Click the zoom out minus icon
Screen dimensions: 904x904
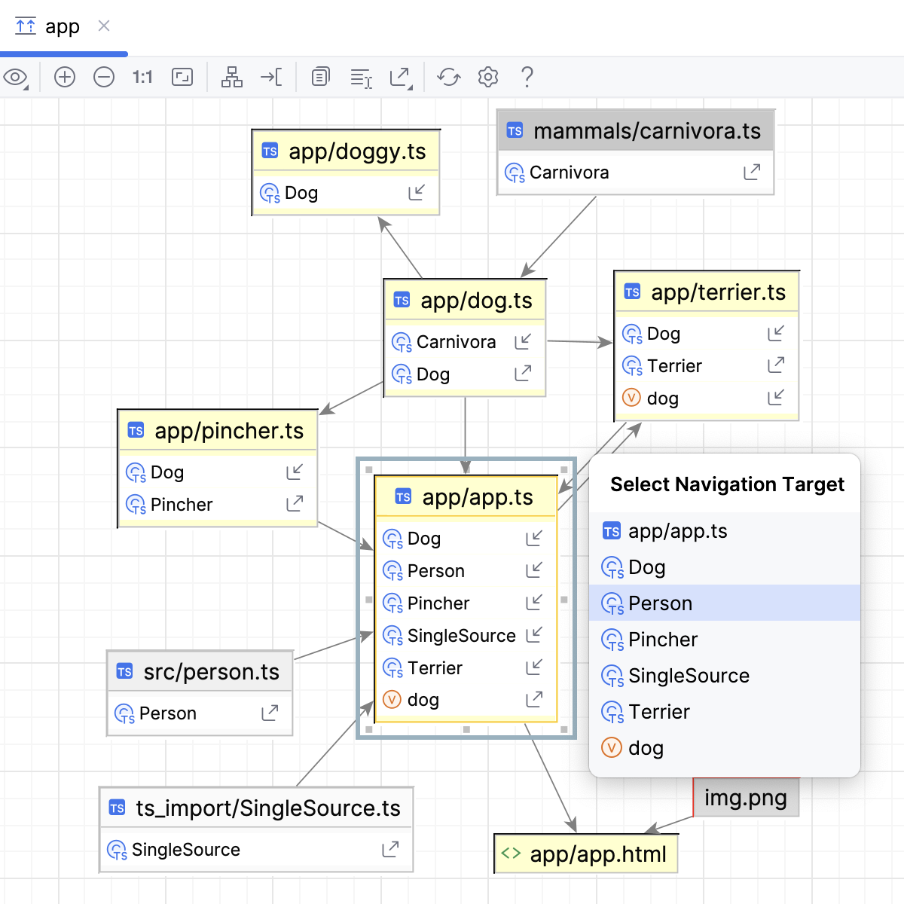[104, 77]
